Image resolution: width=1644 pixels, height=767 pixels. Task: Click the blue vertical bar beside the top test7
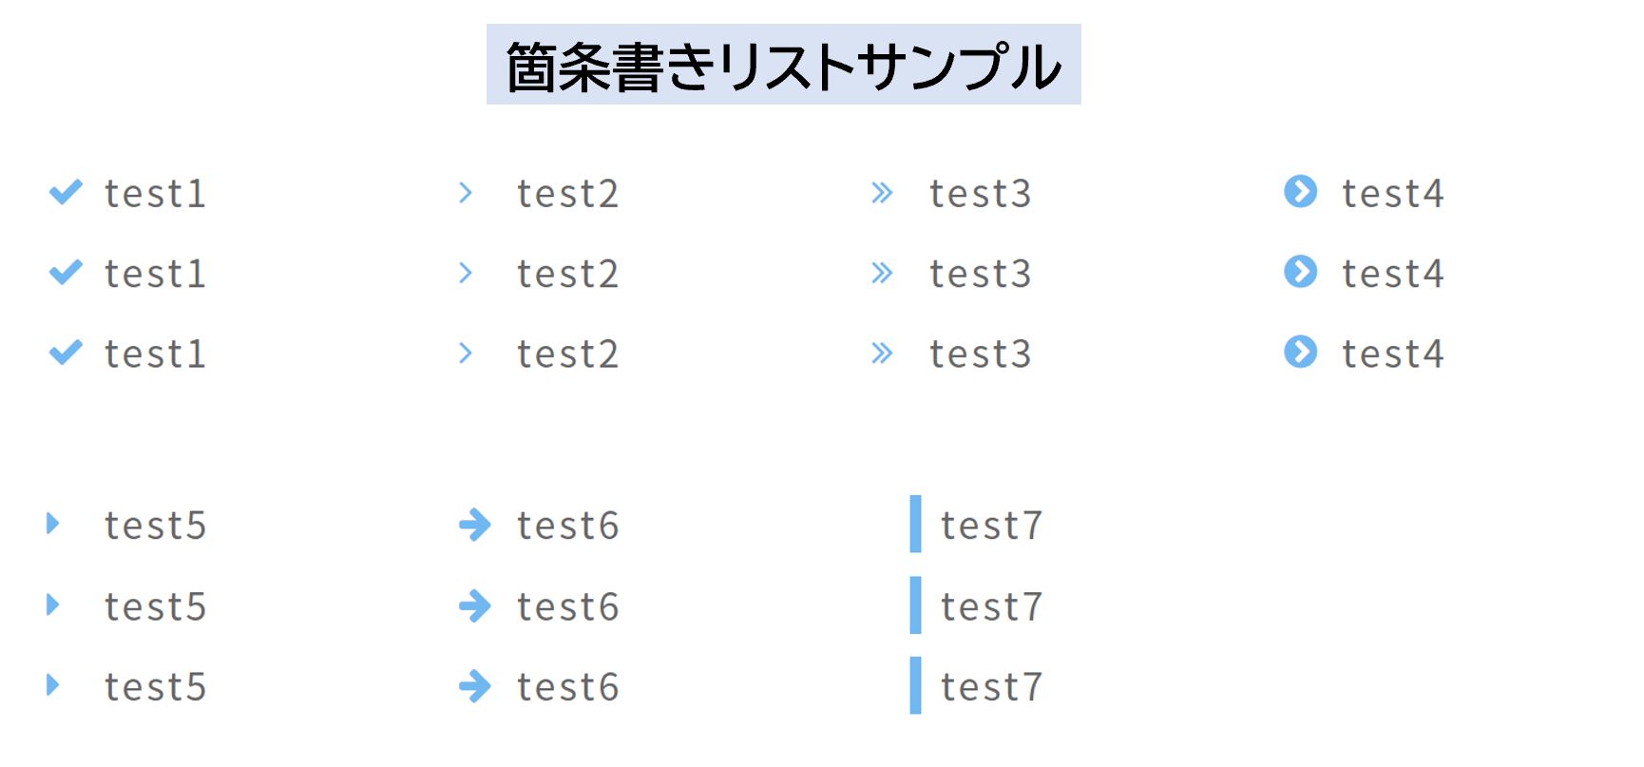(x=915, y=524)
